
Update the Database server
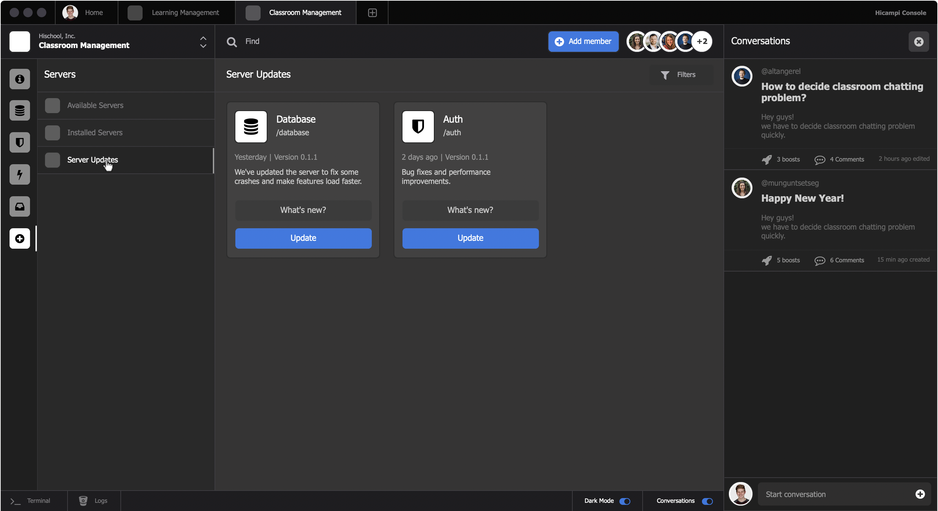(x=303, y=238)
